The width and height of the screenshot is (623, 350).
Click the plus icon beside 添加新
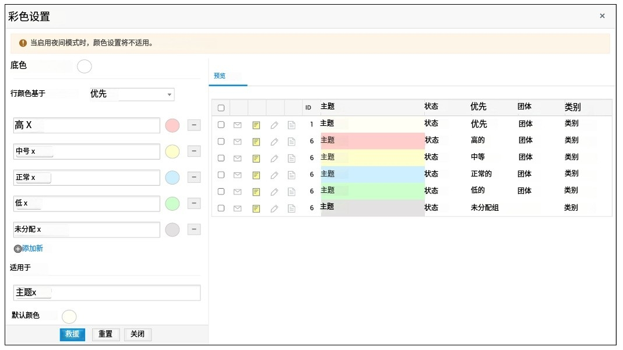click(x=17, y=249)
